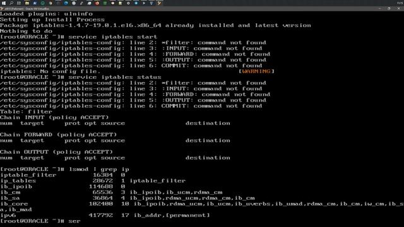This screenshot has height=227, width=404.
Task: Click the 'ib_cm' module name at row start
Action: pyautogui.click(x=10, y=192)
